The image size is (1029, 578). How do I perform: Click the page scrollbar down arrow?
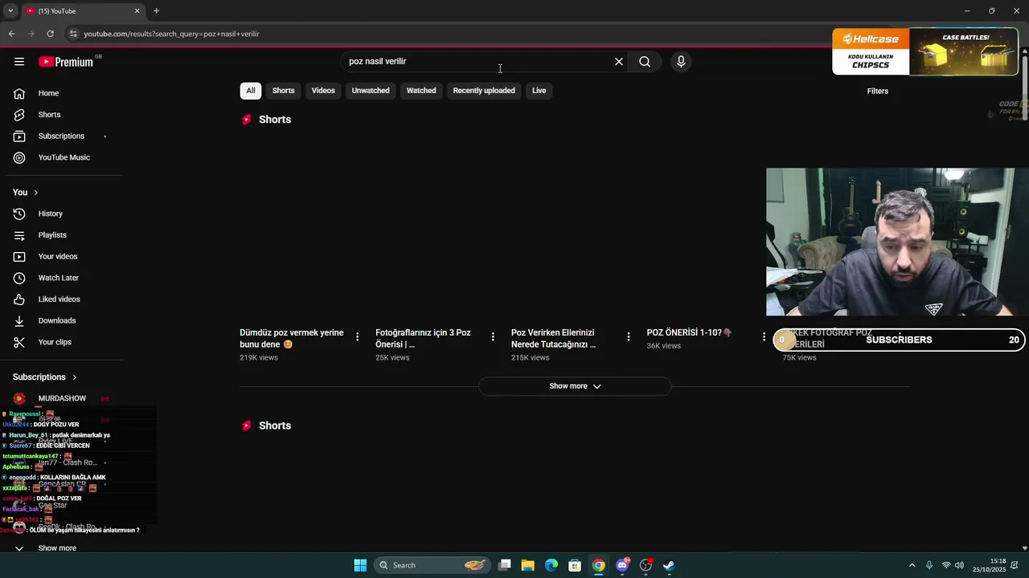1024,548
